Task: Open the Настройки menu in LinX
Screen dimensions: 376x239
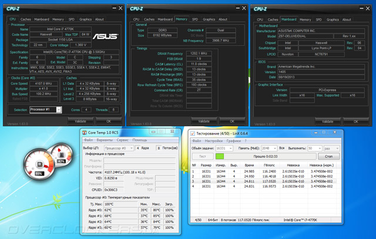Action: point(214,141)
